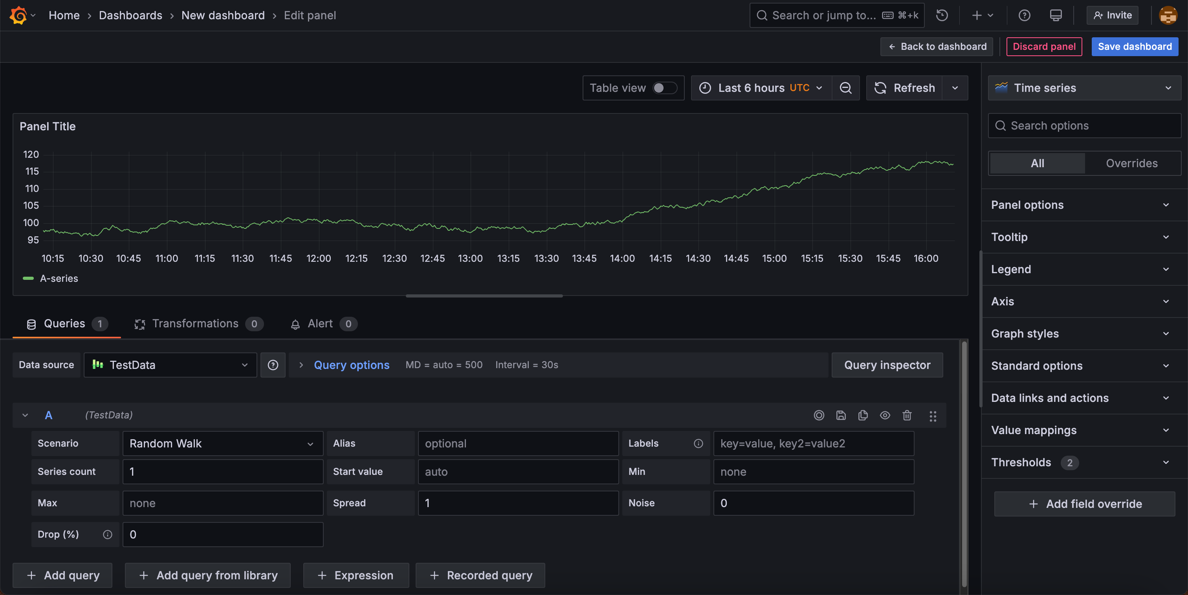Open the Scenario Random Walk dropdown
The width and height of the screenshot is (1188, 595).
point(223,444)
